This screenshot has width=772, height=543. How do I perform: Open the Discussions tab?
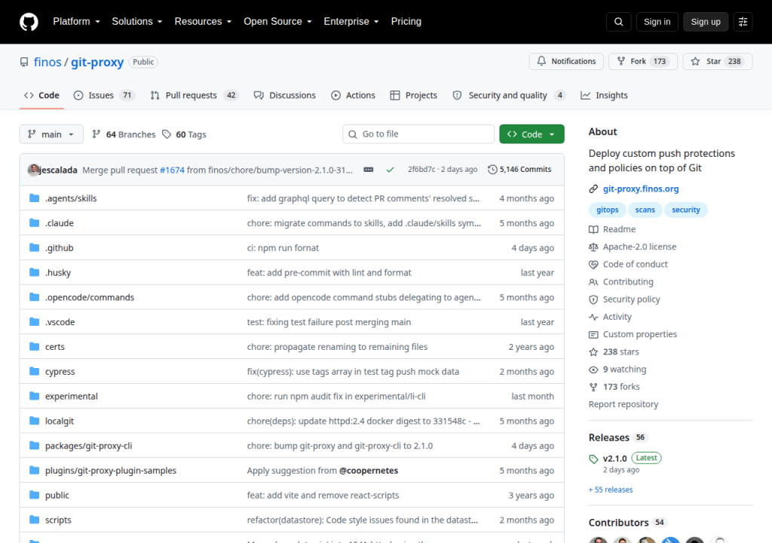point(284,95)
